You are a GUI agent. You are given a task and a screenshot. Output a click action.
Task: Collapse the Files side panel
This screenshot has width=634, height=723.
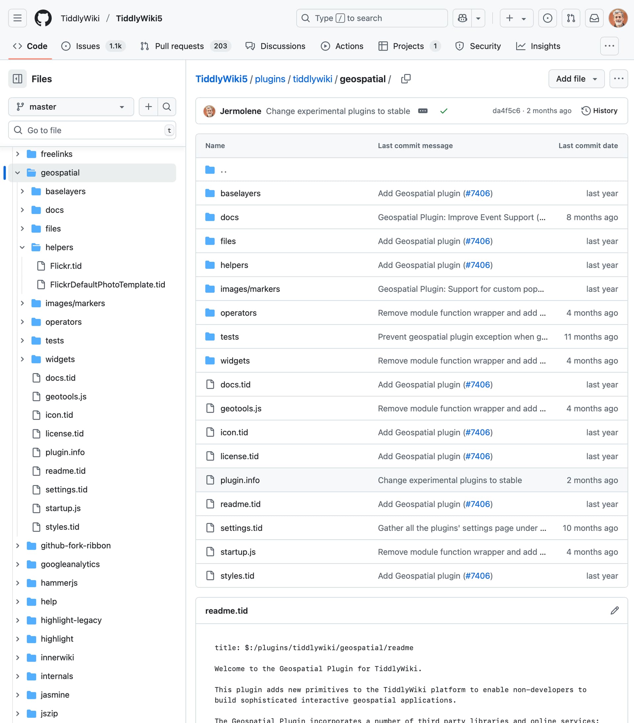[x=17, y=79]
